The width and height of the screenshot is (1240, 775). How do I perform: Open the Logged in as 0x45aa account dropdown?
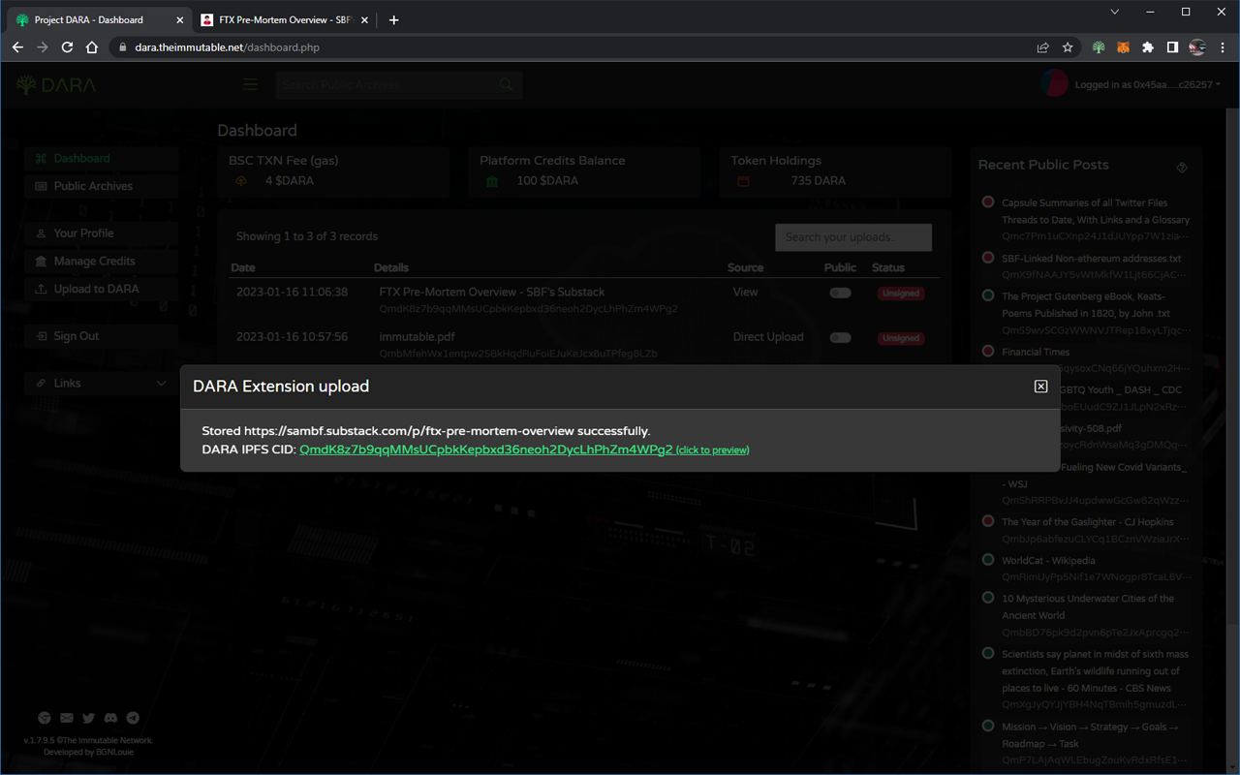(x=1147, y=85)
